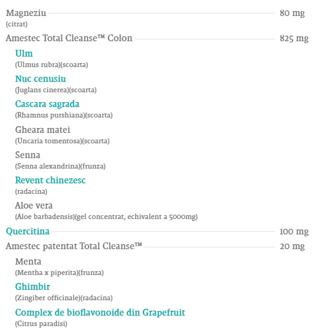Screen dimensions: 313x331
Task: Select the 100 mg Quercitina dosage
Action: 294,231
